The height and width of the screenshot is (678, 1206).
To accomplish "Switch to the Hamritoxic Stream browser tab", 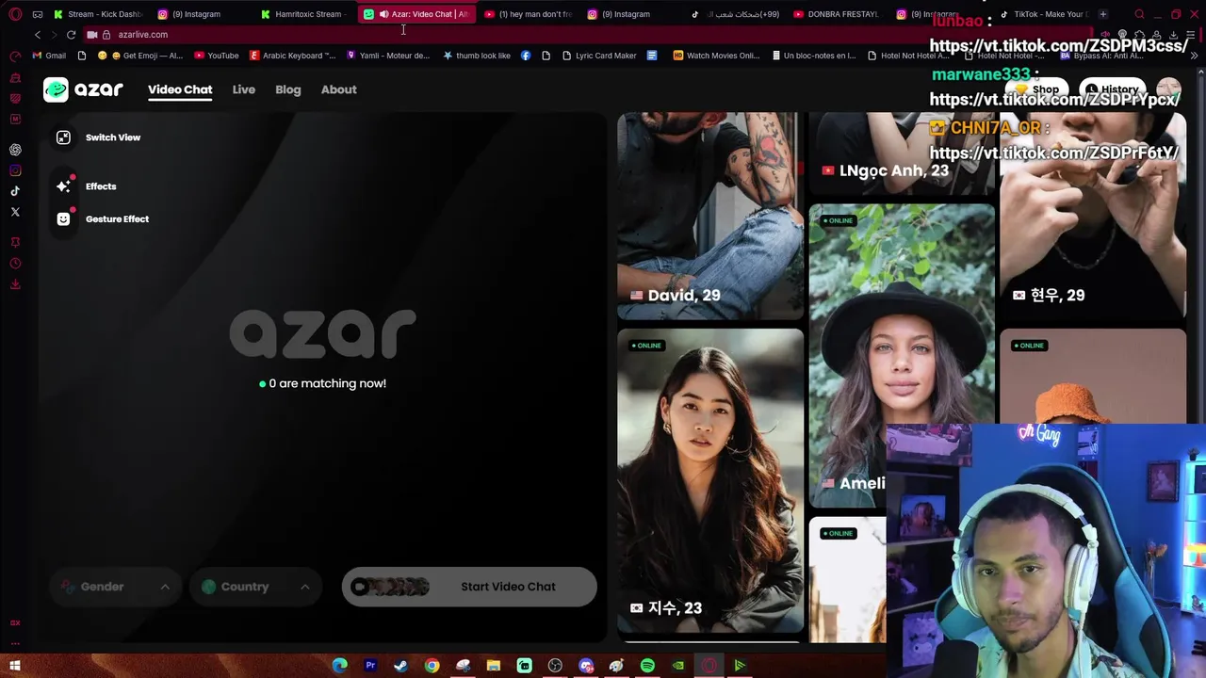I will [x=304, y=14].
